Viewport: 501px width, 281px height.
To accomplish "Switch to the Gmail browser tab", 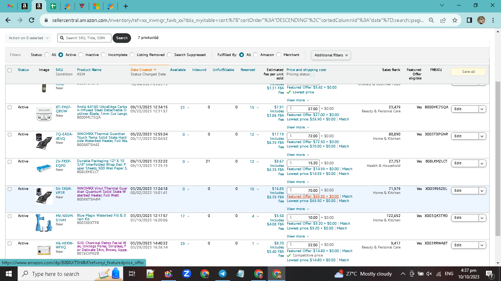I will [11, 6].
